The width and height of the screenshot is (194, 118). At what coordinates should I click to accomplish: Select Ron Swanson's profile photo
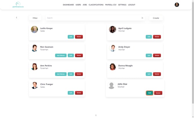34,48
